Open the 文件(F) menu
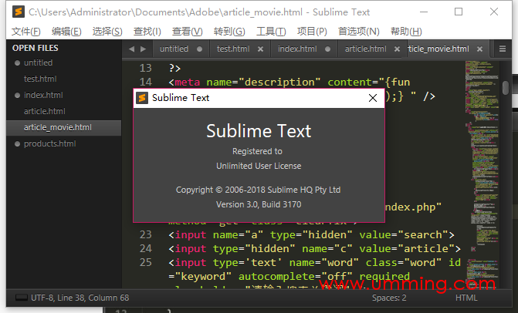Image resolution: width=518 pixels, height=313 pixels. click(25, 32)
